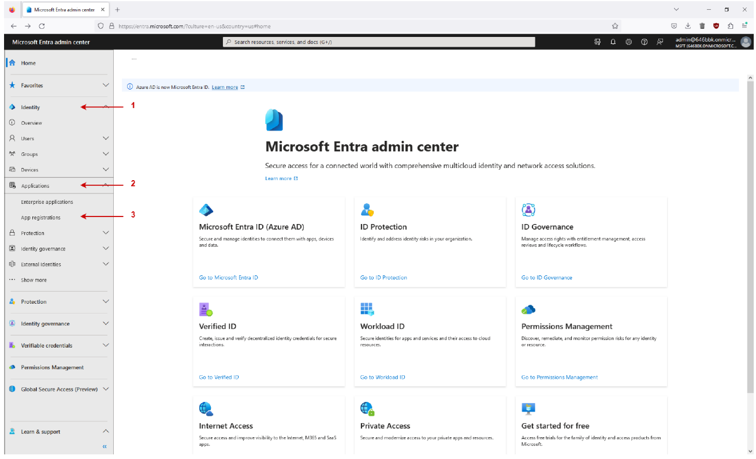This screenshot has width=756, height=459.
Task: Collapse the left navigation pane with the double-chevron
Action: point(105,446)
